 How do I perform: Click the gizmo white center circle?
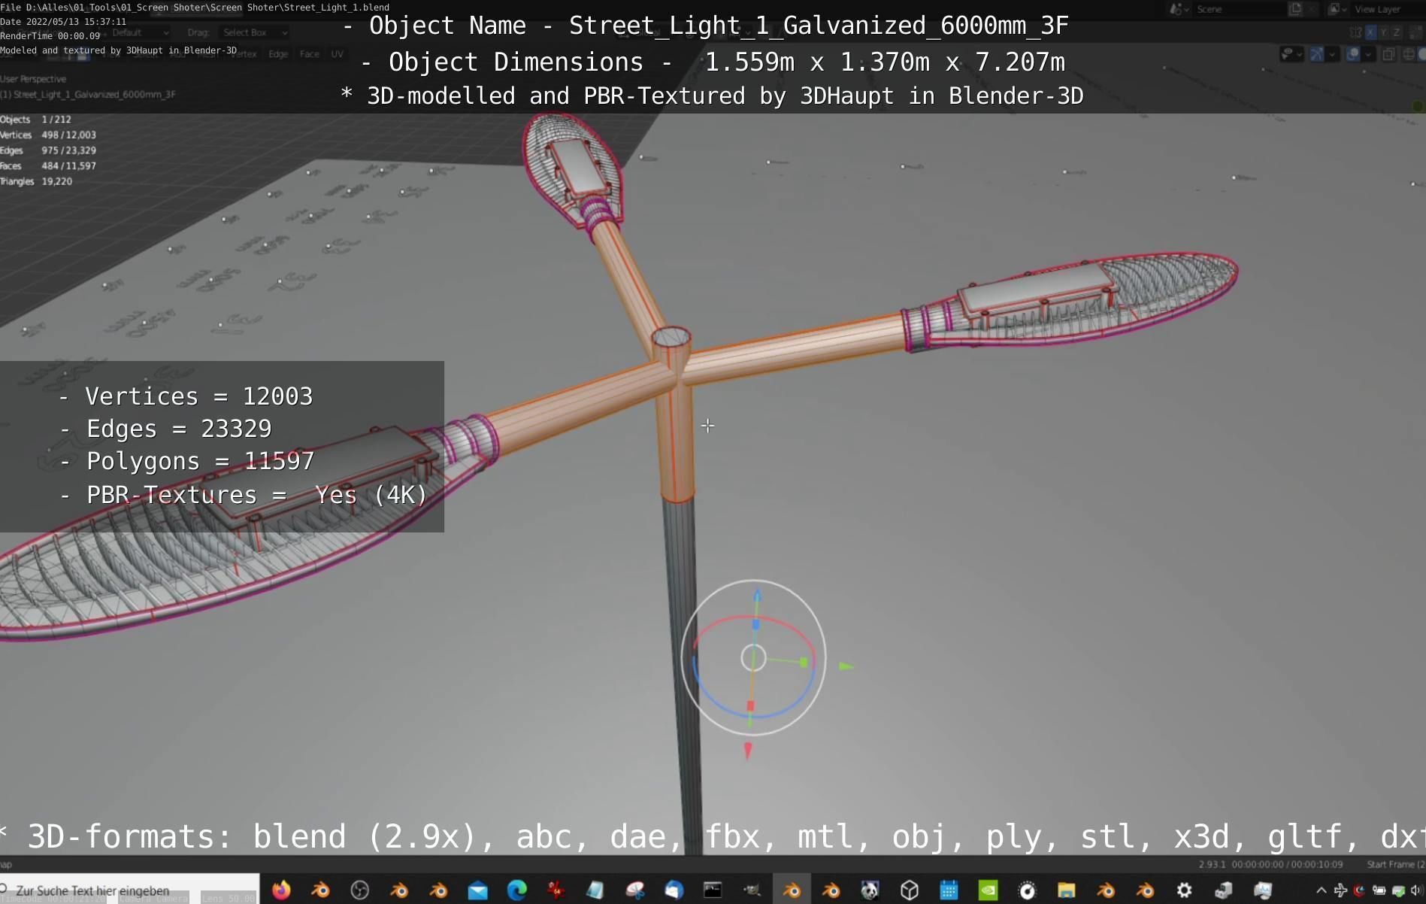click(753, 658)
